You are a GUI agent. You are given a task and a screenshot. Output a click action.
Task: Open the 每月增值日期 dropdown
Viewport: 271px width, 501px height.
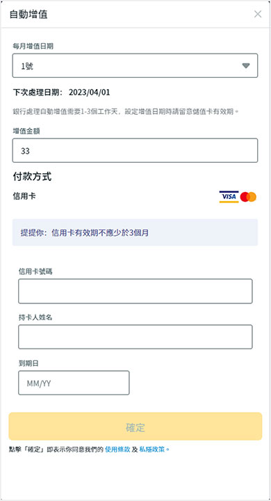pos(135,65)
